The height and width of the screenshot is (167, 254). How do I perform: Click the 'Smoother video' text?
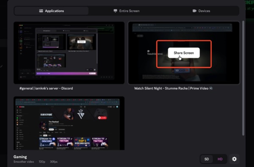pyautogui.click(x=24, y=162)
